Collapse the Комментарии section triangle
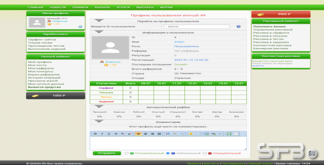 point(99,121)
